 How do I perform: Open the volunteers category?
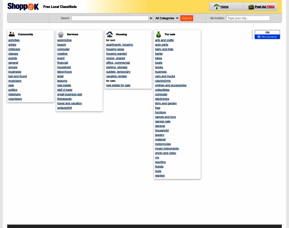(15, 99)
